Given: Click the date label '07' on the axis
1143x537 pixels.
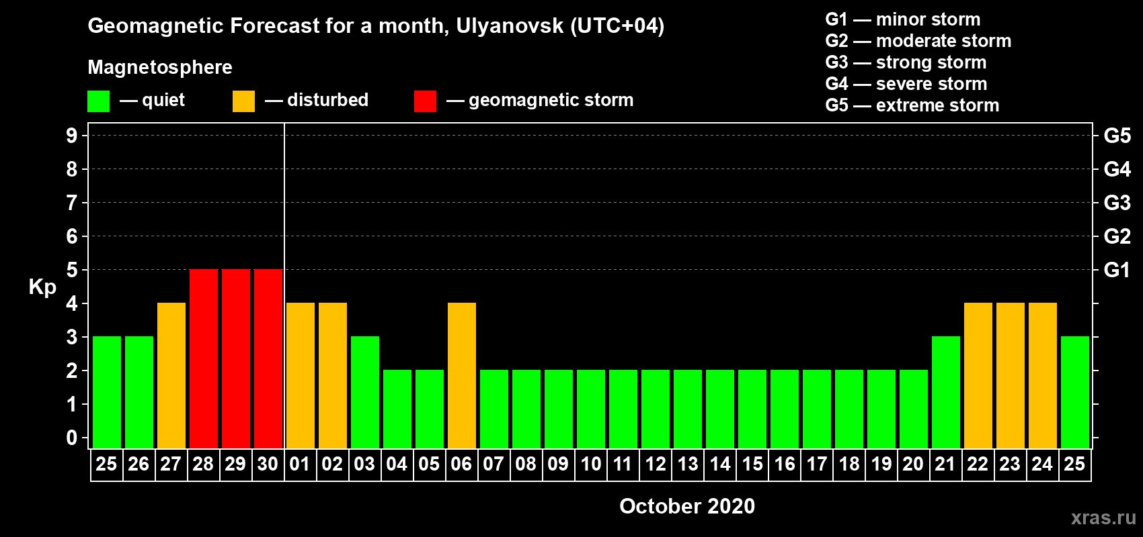Looking at the screenshot, I should [x=494, y=465].
